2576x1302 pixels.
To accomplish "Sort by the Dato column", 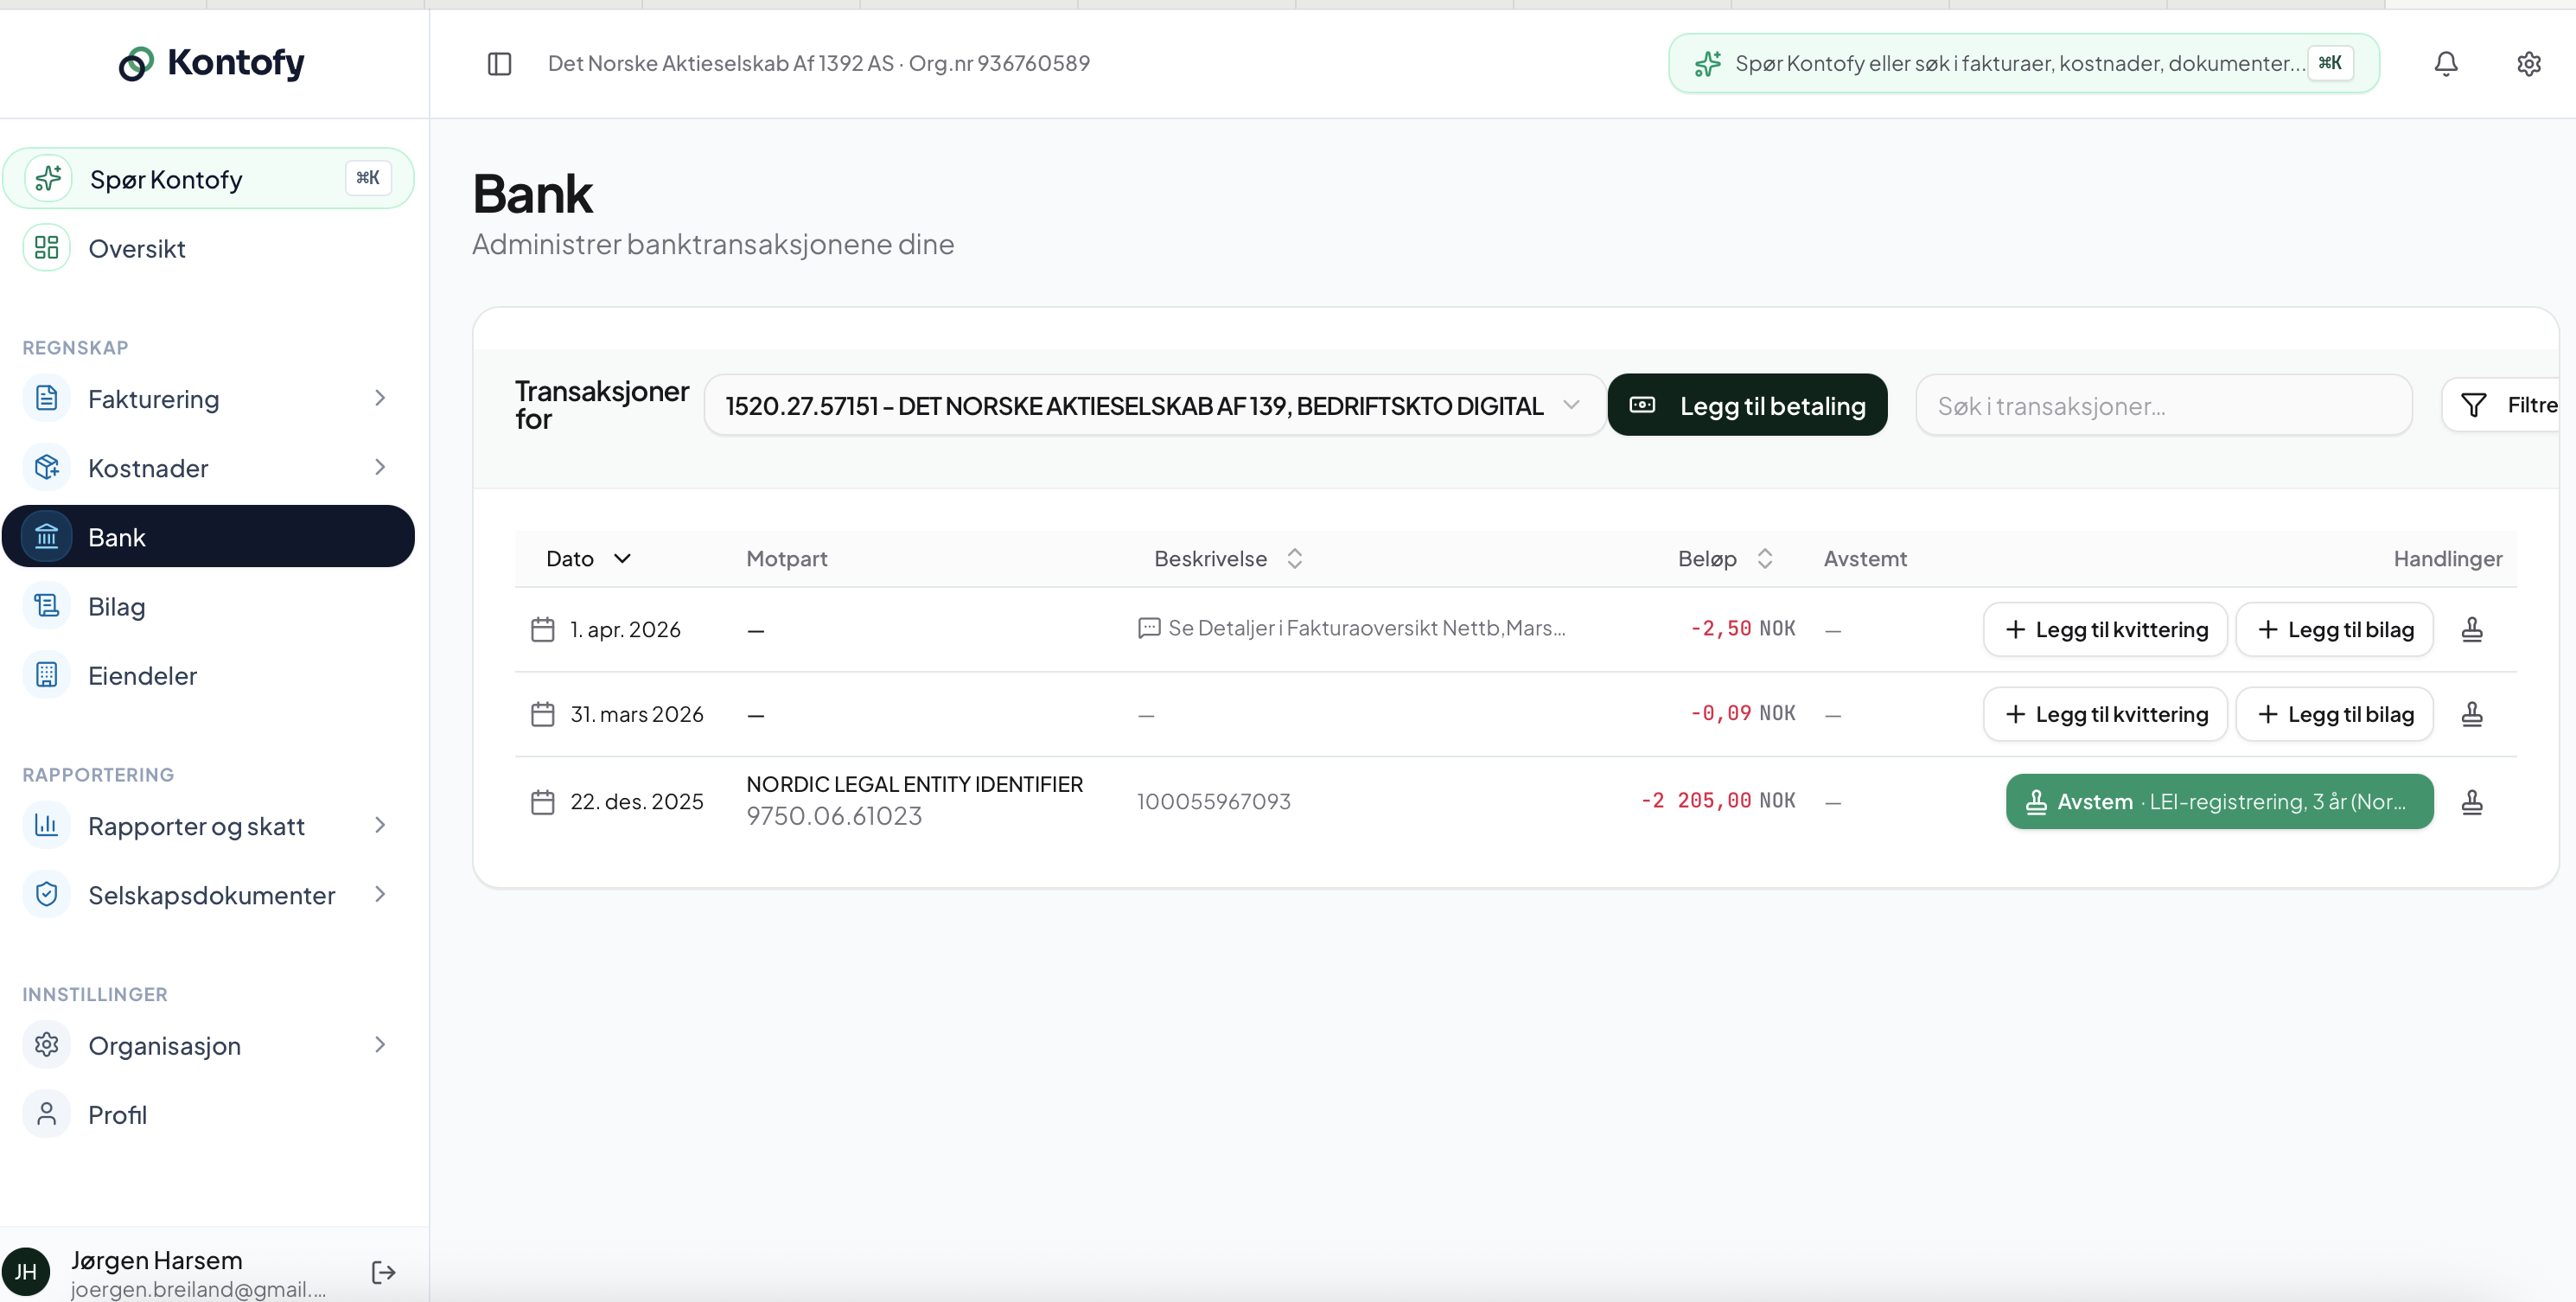I will (x=588, y=558).
